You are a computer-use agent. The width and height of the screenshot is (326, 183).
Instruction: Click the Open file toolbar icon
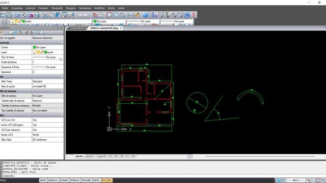[3, 15]
